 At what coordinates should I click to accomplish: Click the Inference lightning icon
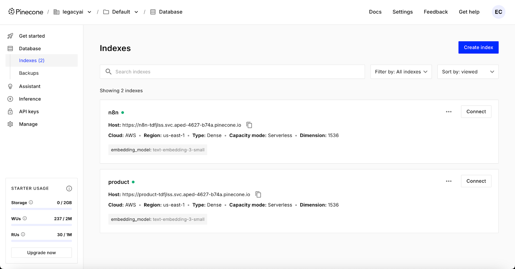pos(10,99)
